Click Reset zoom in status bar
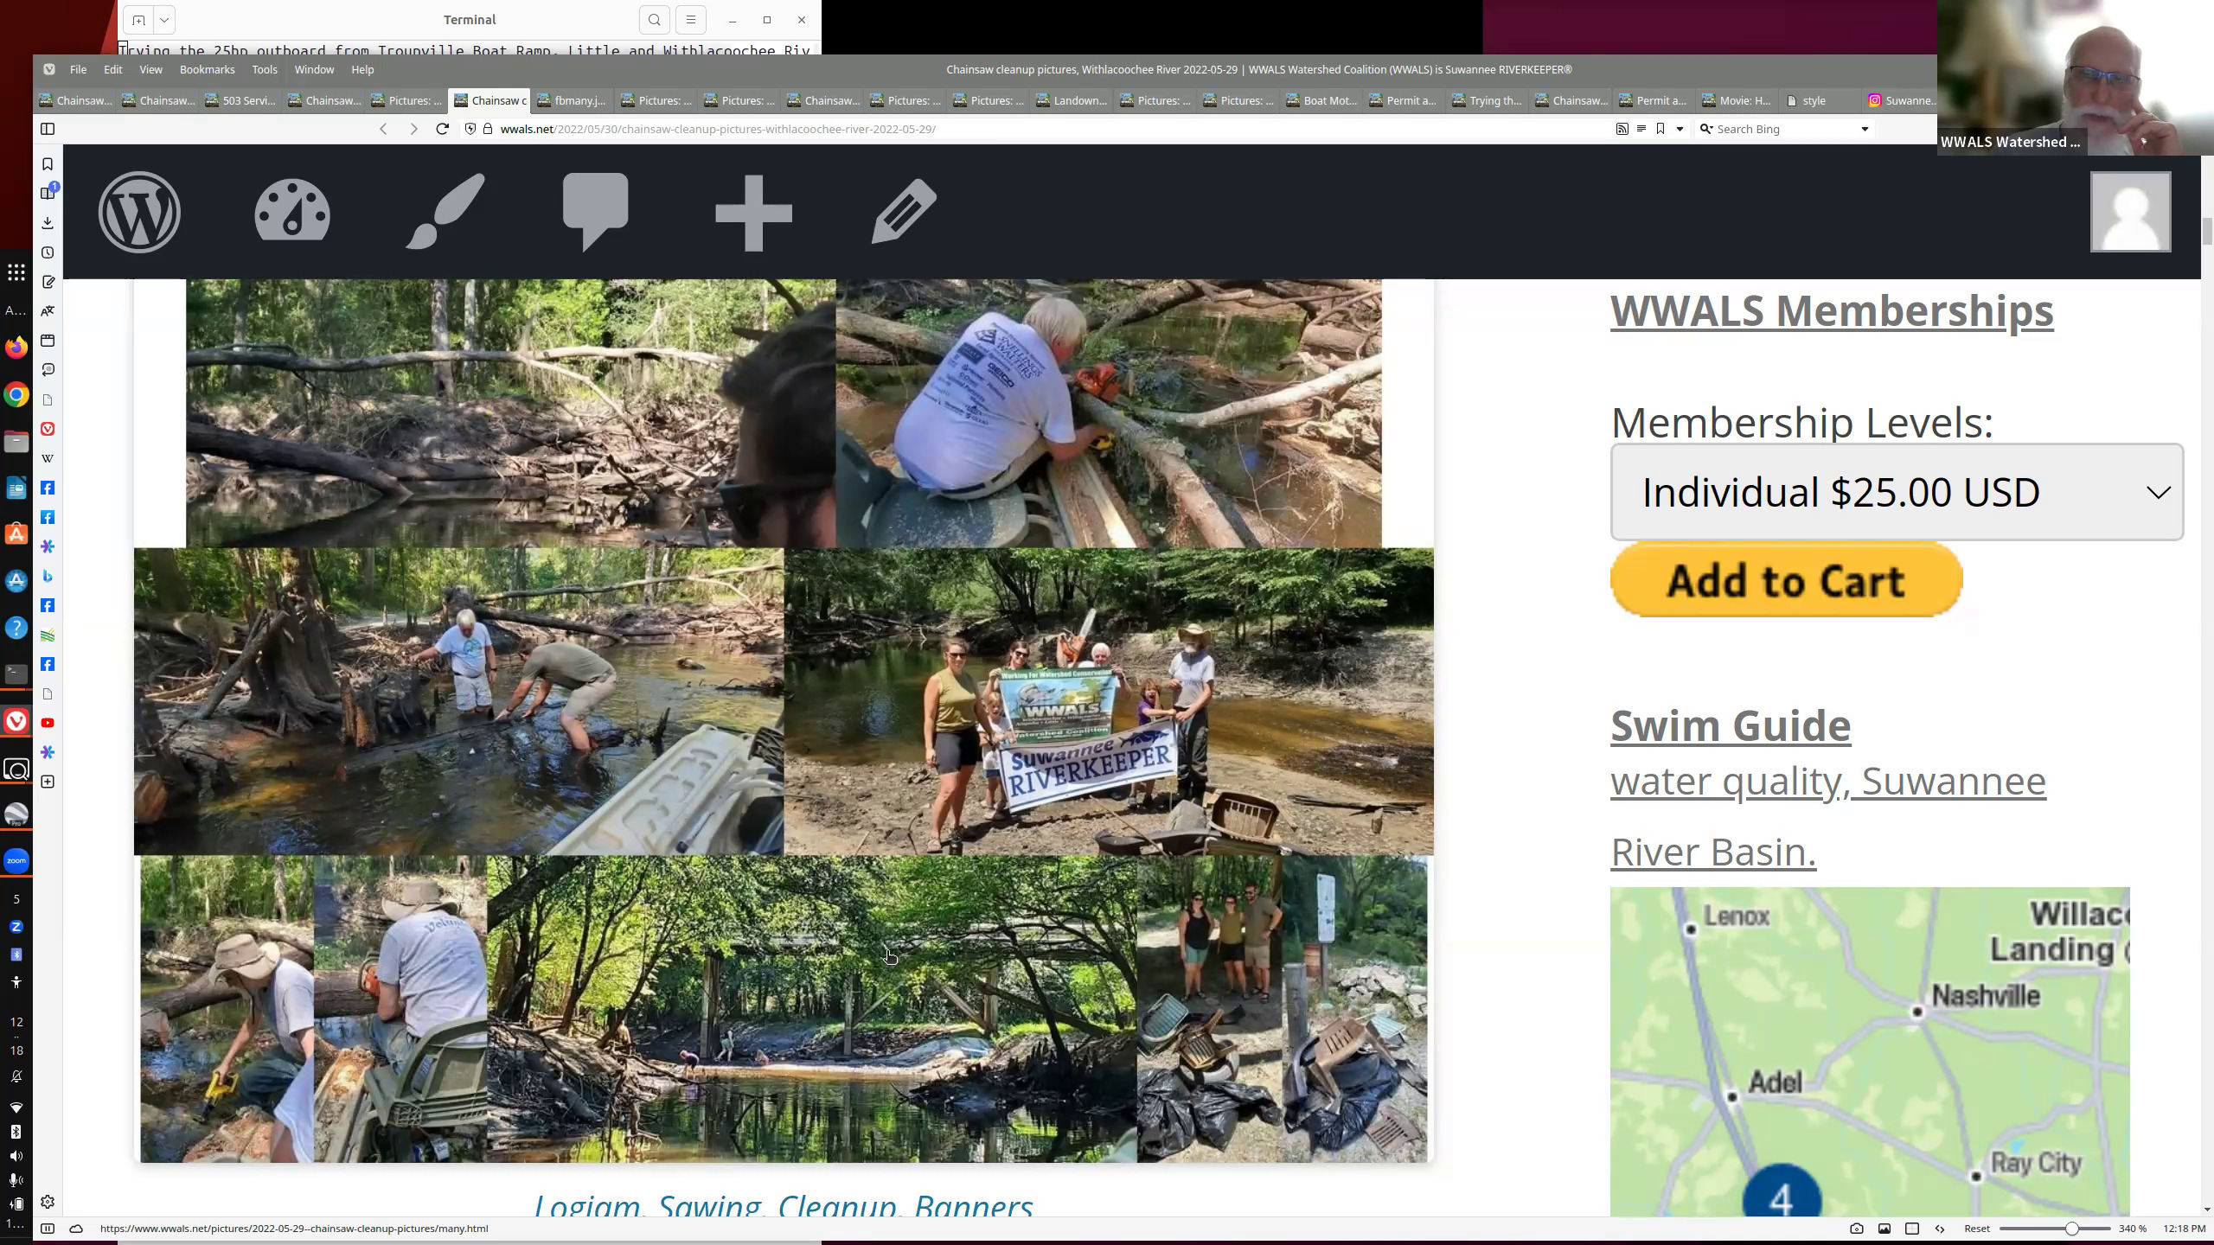2214x1245 pixels. click(x=1977, y=1229)
